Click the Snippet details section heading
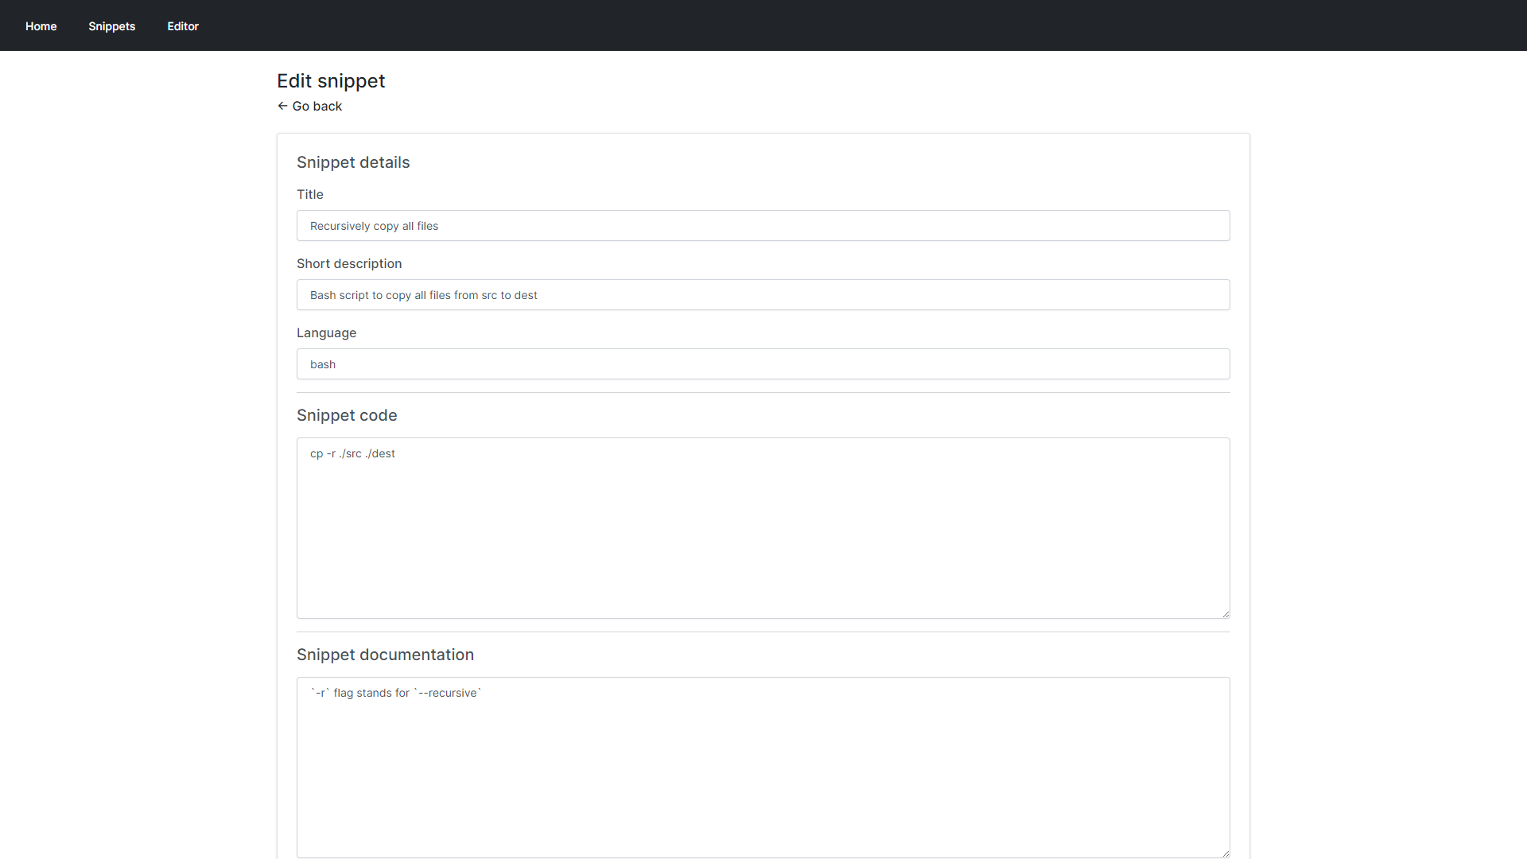Viewport: 1527px width, 859px height. (353, 162)
